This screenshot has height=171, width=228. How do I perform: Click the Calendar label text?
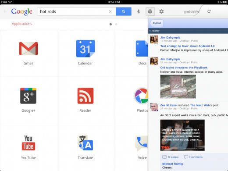point(85,63)
